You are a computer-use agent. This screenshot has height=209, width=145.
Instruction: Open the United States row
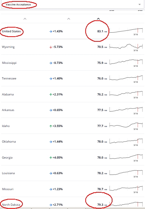tap(72, 31)
